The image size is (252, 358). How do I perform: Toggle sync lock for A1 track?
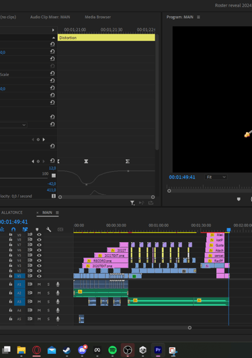(30, 285)
